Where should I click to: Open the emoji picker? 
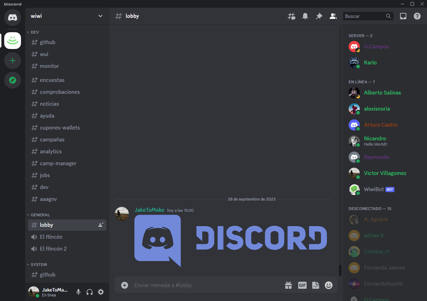point(329,285)
